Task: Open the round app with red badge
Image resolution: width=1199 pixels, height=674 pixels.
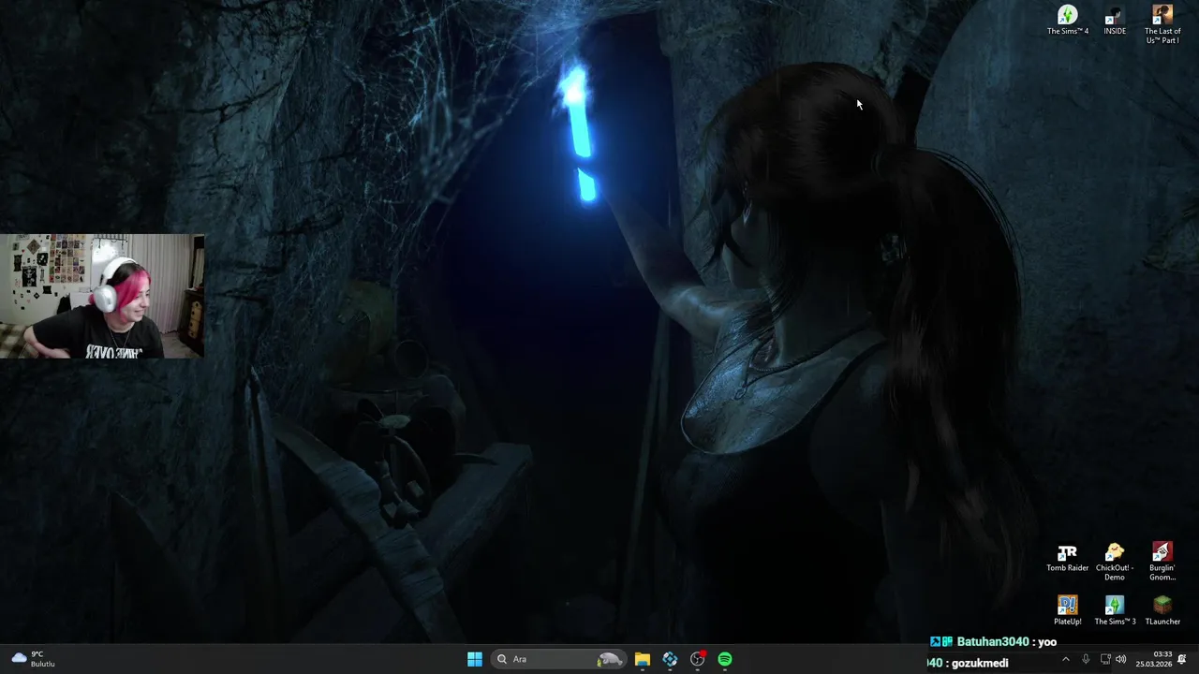Action: pyautogui.click(x=698, y=659)
